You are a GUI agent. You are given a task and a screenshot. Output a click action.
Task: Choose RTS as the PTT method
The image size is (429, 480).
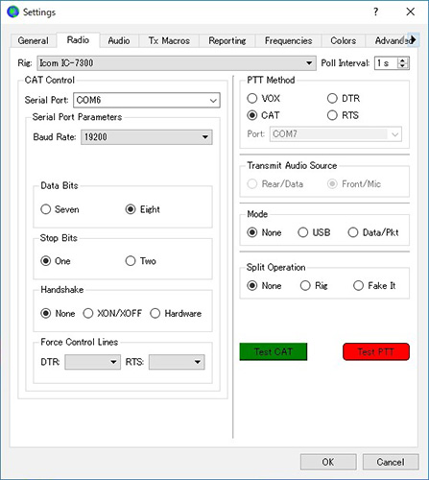(x=332, y=115)
